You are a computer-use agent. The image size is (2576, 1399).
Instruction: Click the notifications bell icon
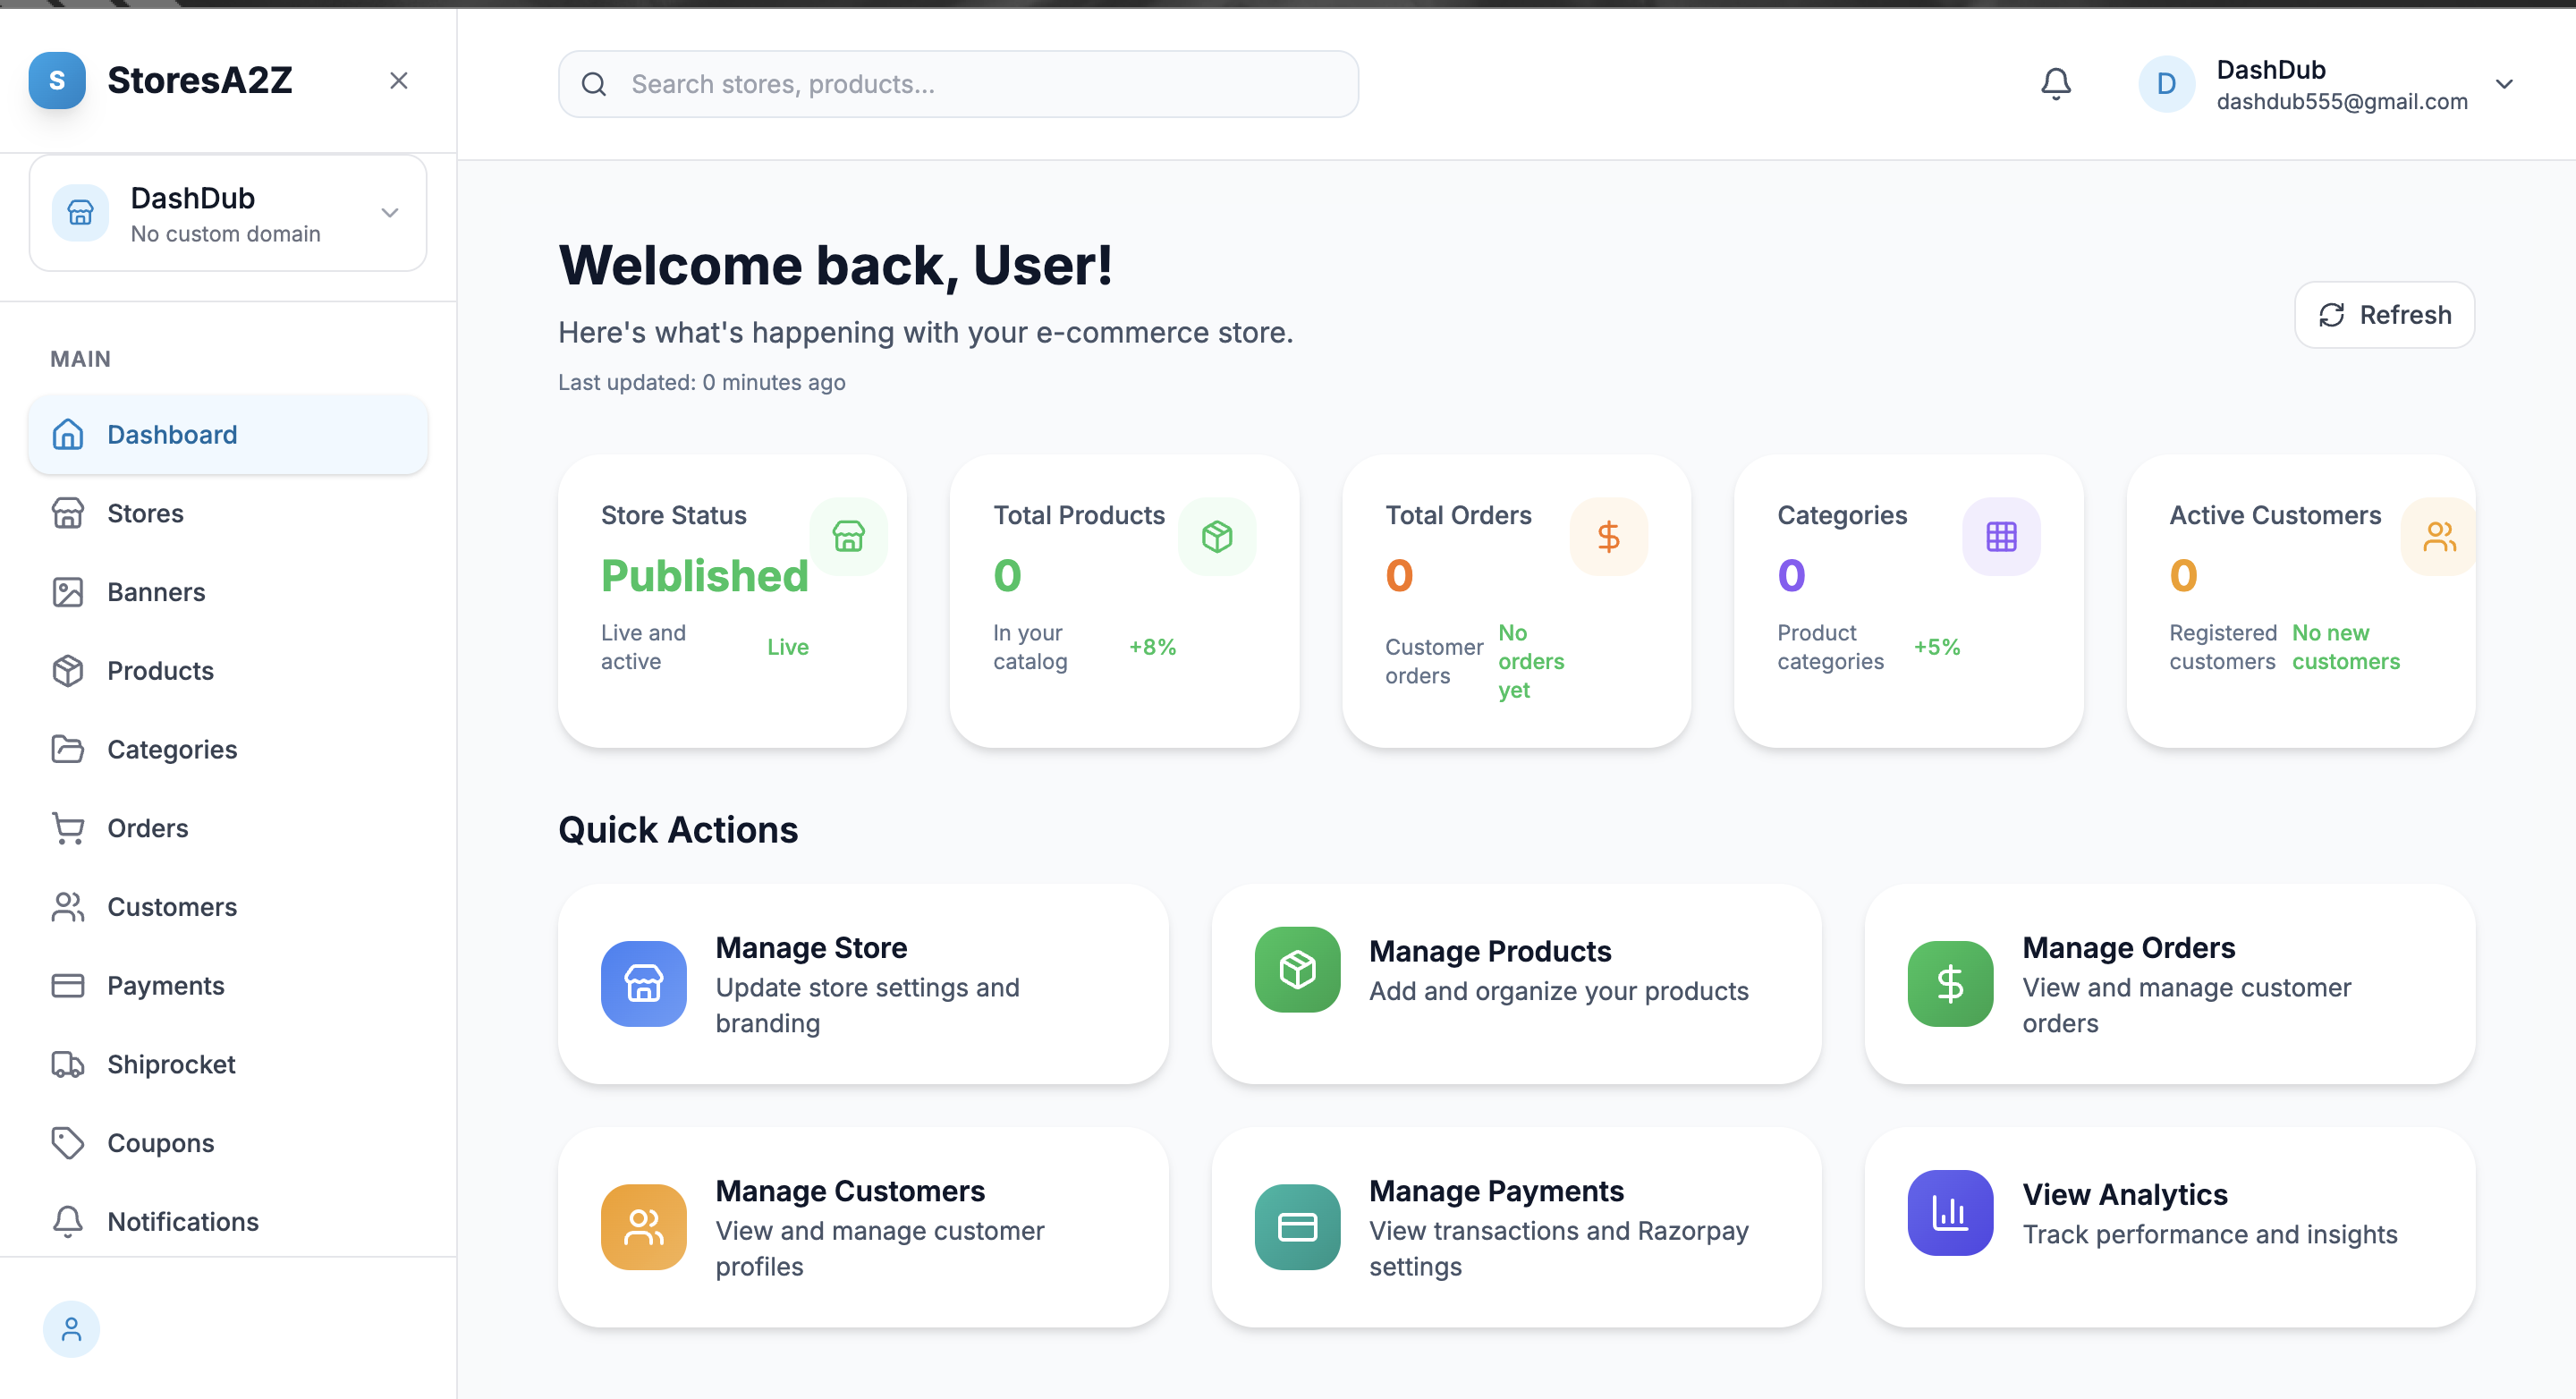(x=2055, y=83)
